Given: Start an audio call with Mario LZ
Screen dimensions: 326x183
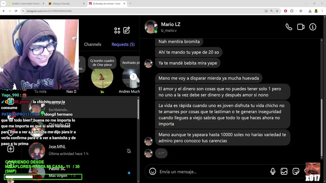Looking at the screenshot, I should [289, 27].
